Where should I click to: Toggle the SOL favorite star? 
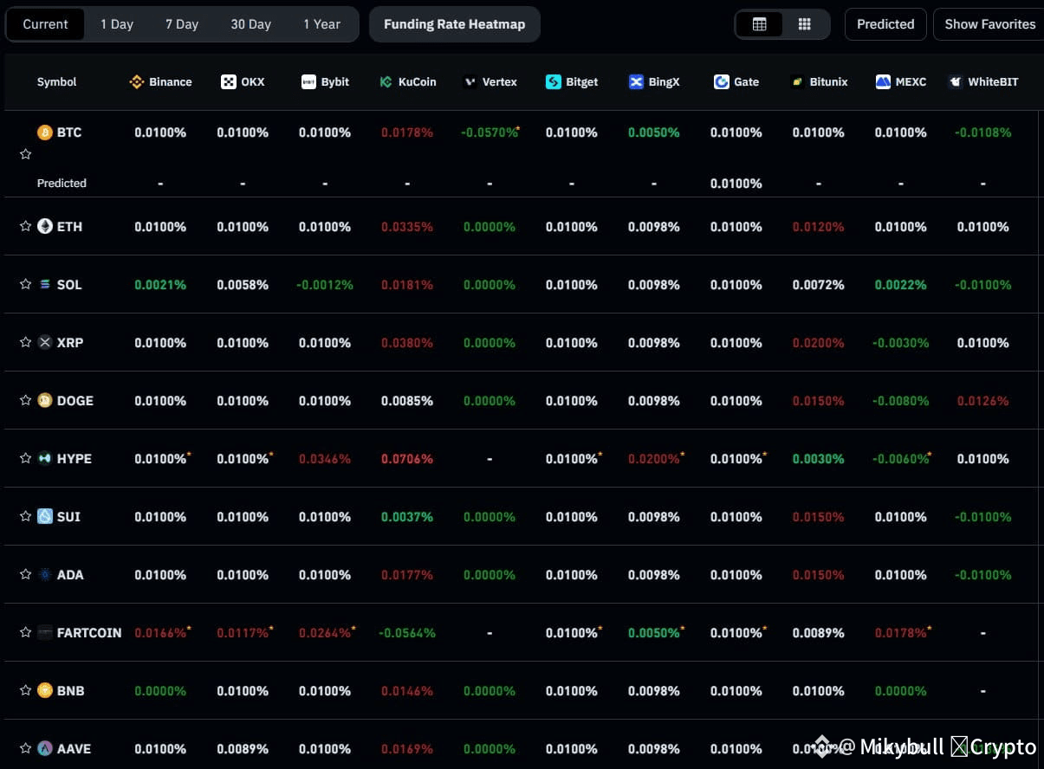tap(26, 284)
